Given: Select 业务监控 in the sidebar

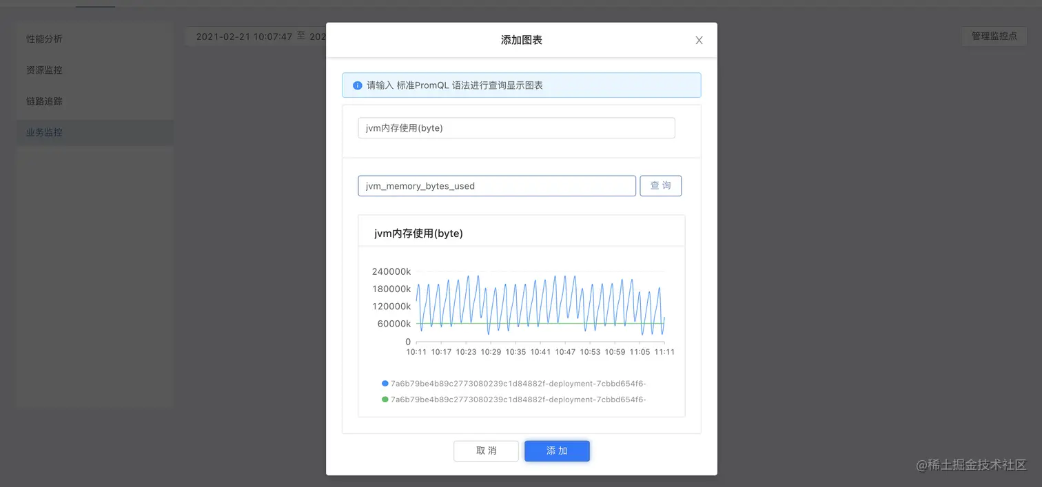Looking at the screenshot, I should [95, 132].
